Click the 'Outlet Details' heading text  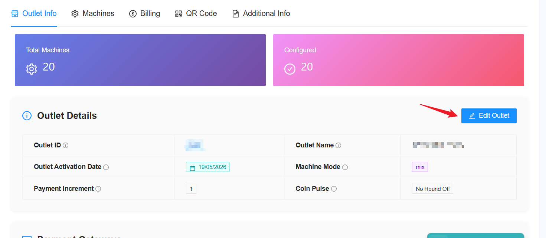click(67, 116)
